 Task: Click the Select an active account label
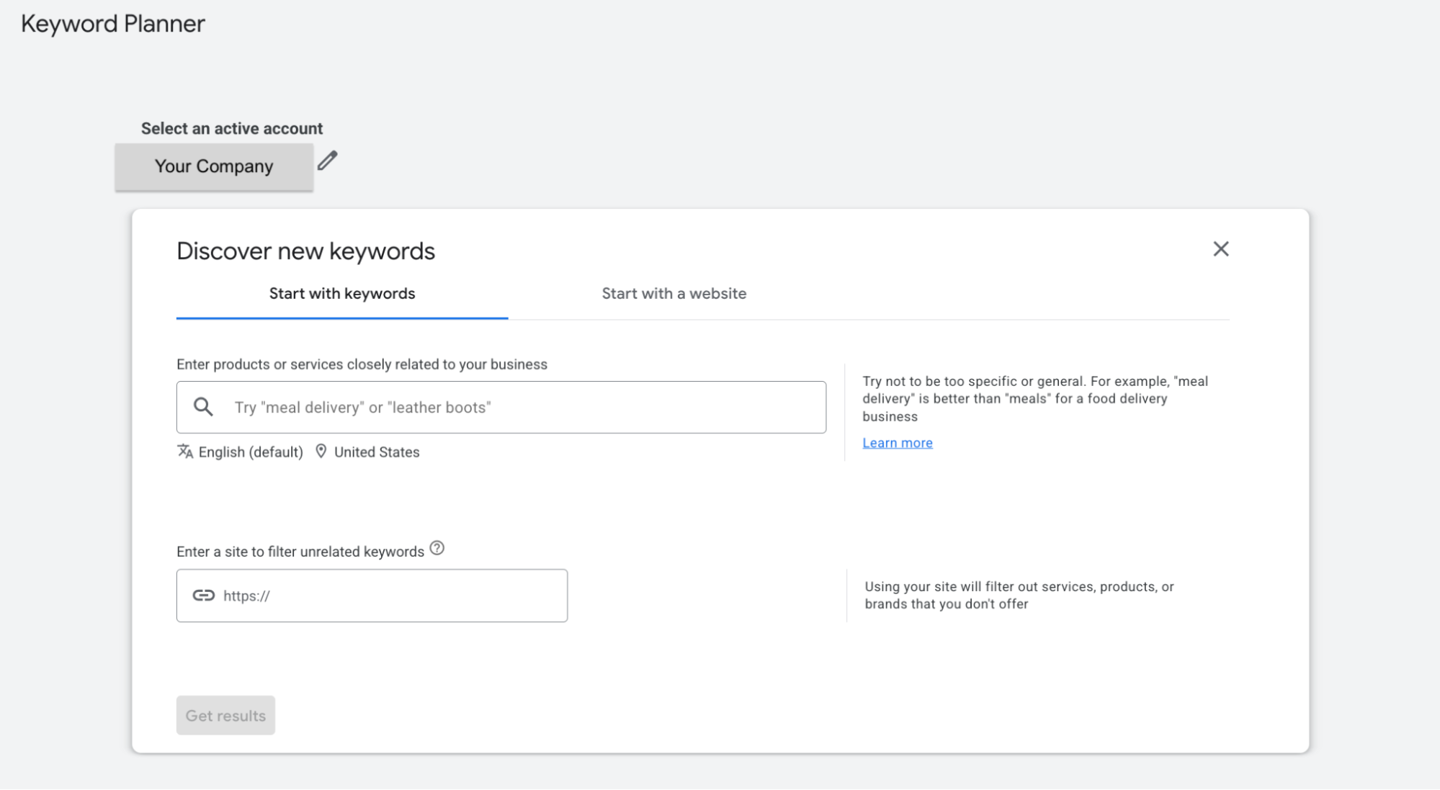tap(232, 129)
